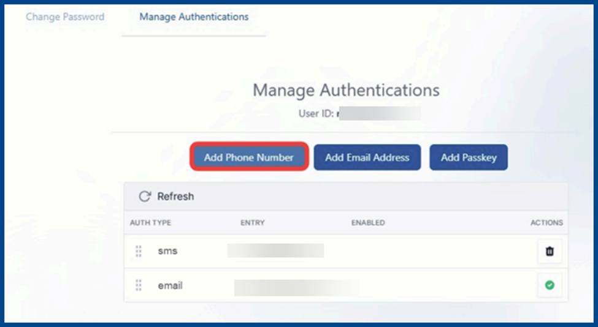The width and height of the screenshot is (598, 327).
Task: Select the Manage Authentications tab
Action: coord(194,17)
